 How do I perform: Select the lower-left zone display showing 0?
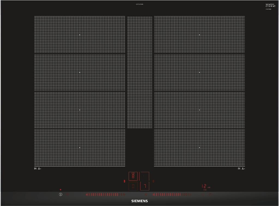[x=133, y=186]
